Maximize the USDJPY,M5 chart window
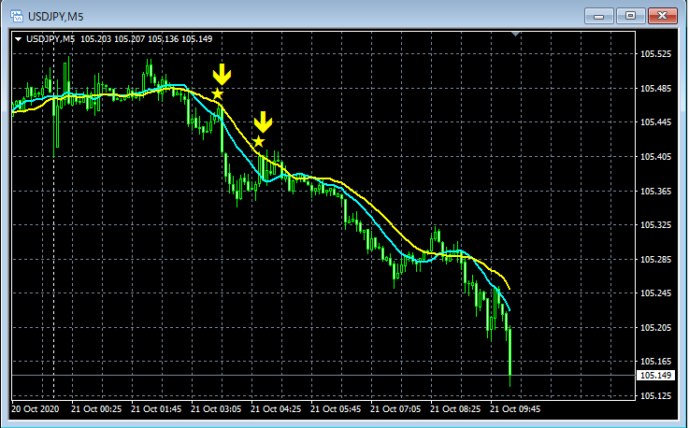The height and width of the screenshot is (428, 689). 630,16
